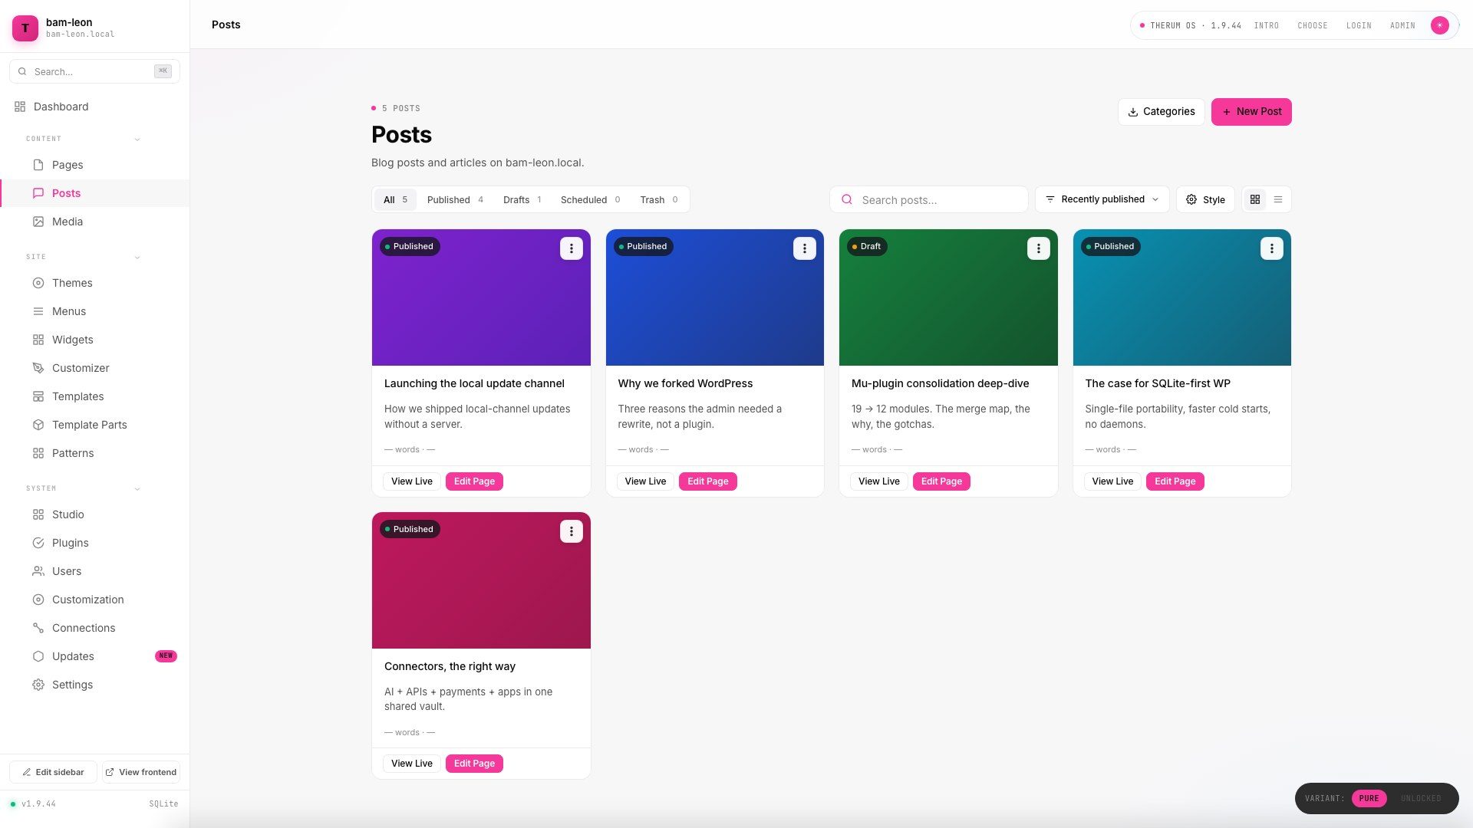The image size is (1473, 828).
Task: View Live for 'Launching the local update channel'
Action: click(412, 481)
